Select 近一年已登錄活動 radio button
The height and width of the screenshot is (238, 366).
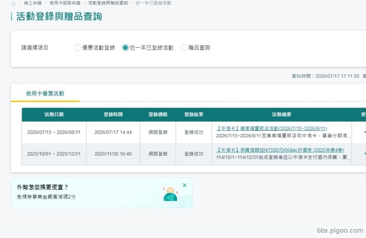[x=125, y=48]
